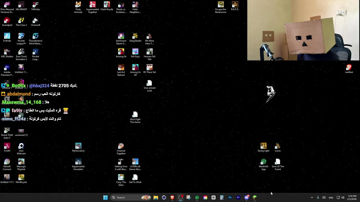Select the Icarus desktop shortcut
This screenshot has height=202, width=360.
click(278, 148)
